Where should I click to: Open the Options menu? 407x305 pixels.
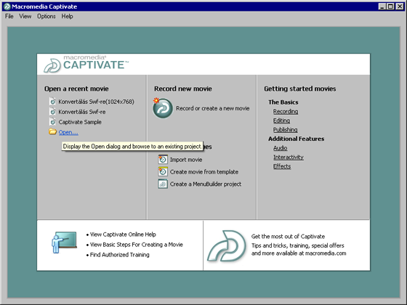(47, 16)
